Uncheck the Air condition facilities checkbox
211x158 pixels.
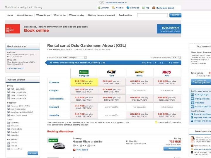pos(8,149)
